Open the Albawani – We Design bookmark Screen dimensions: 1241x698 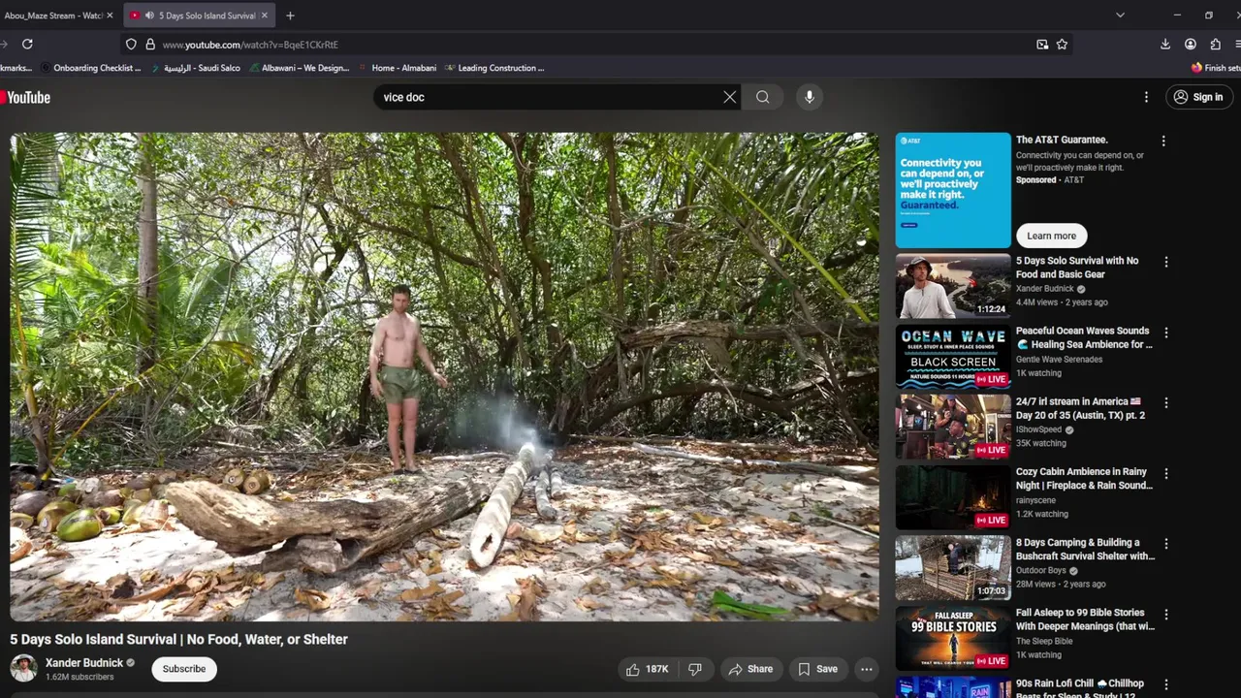coord(299,68)
